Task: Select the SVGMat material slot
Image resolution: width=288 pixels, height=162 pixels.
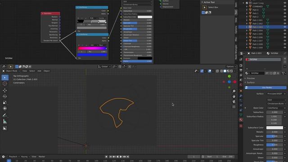Action: [x=263, y=59]
